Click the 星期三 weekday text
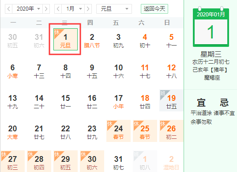The height and width of the screenshot is (172, 237). pos(211,54)
